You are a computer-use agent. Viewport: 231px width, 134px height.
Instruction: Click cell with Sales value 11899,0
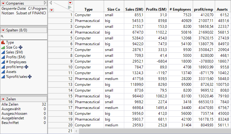(134, 85)
